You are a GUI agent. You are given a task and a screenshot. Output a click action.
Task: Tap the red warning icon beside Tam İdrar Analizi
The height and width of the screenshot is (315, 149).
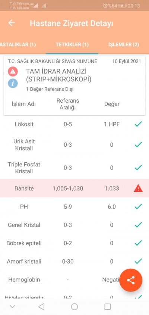click(x=13, y=72)
